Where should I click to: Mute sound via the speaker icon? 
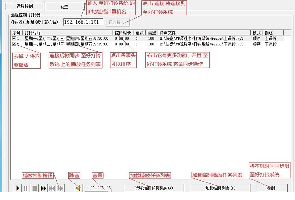tap(79, 188)
